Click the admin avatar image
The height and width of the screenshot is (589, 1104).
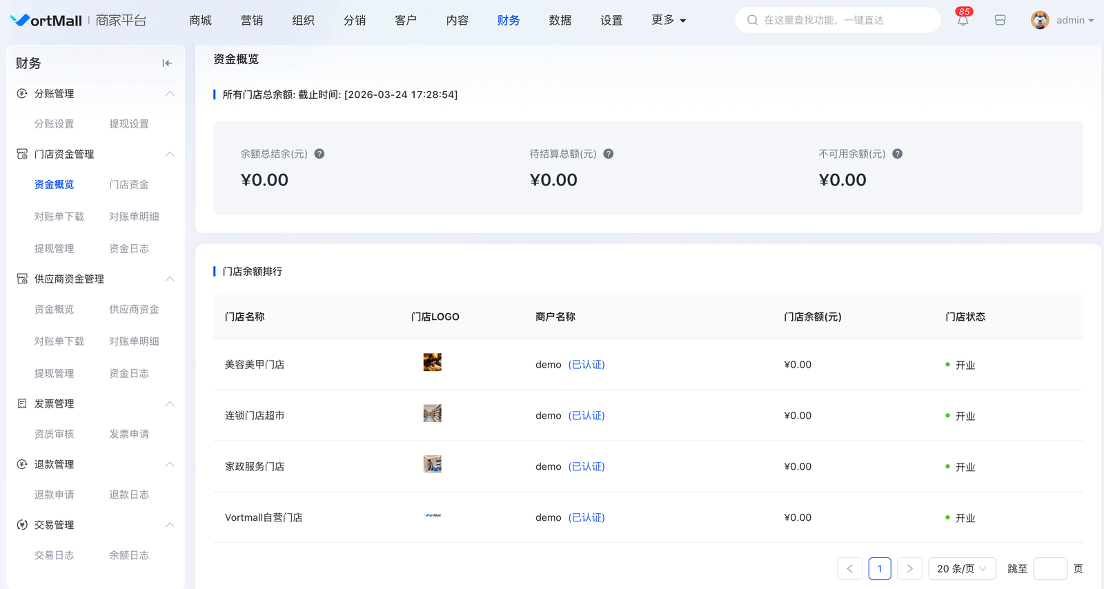[x=1040, y=20]
